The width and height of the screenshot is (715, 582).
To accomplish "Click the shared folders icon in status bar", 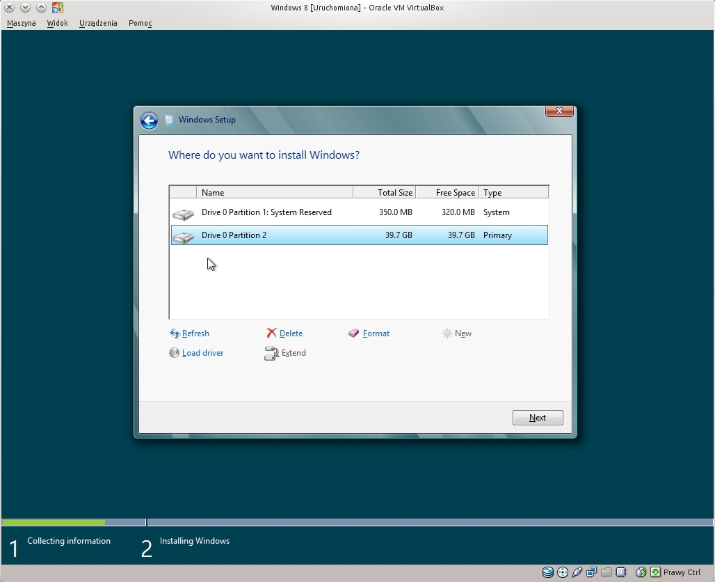I will click(x=606, y=572).
